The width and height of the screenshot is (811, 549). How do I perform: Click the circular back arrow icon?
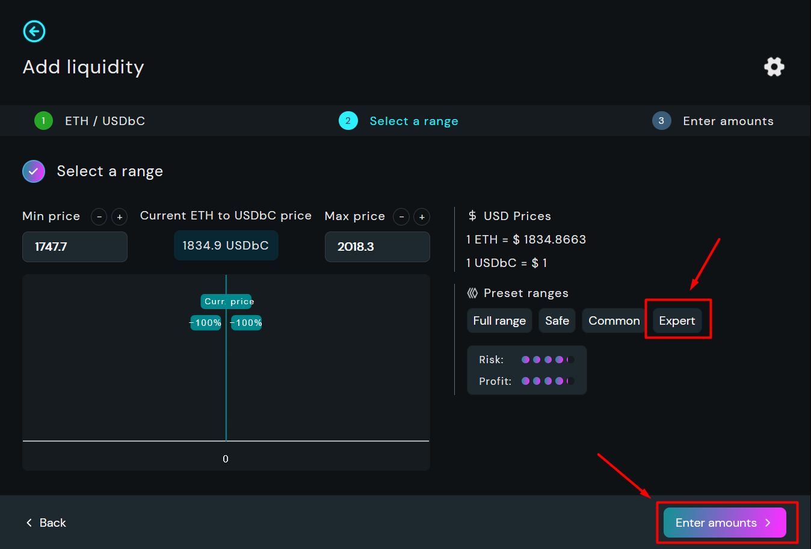[34, 31]
